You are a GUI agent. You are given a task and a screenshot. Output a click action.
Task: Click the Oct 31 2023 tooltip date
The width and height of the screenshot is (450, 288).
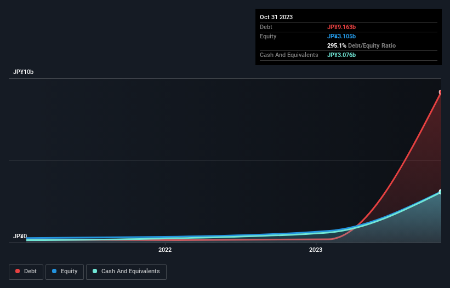pyautogui.click(x=276, y=17)
